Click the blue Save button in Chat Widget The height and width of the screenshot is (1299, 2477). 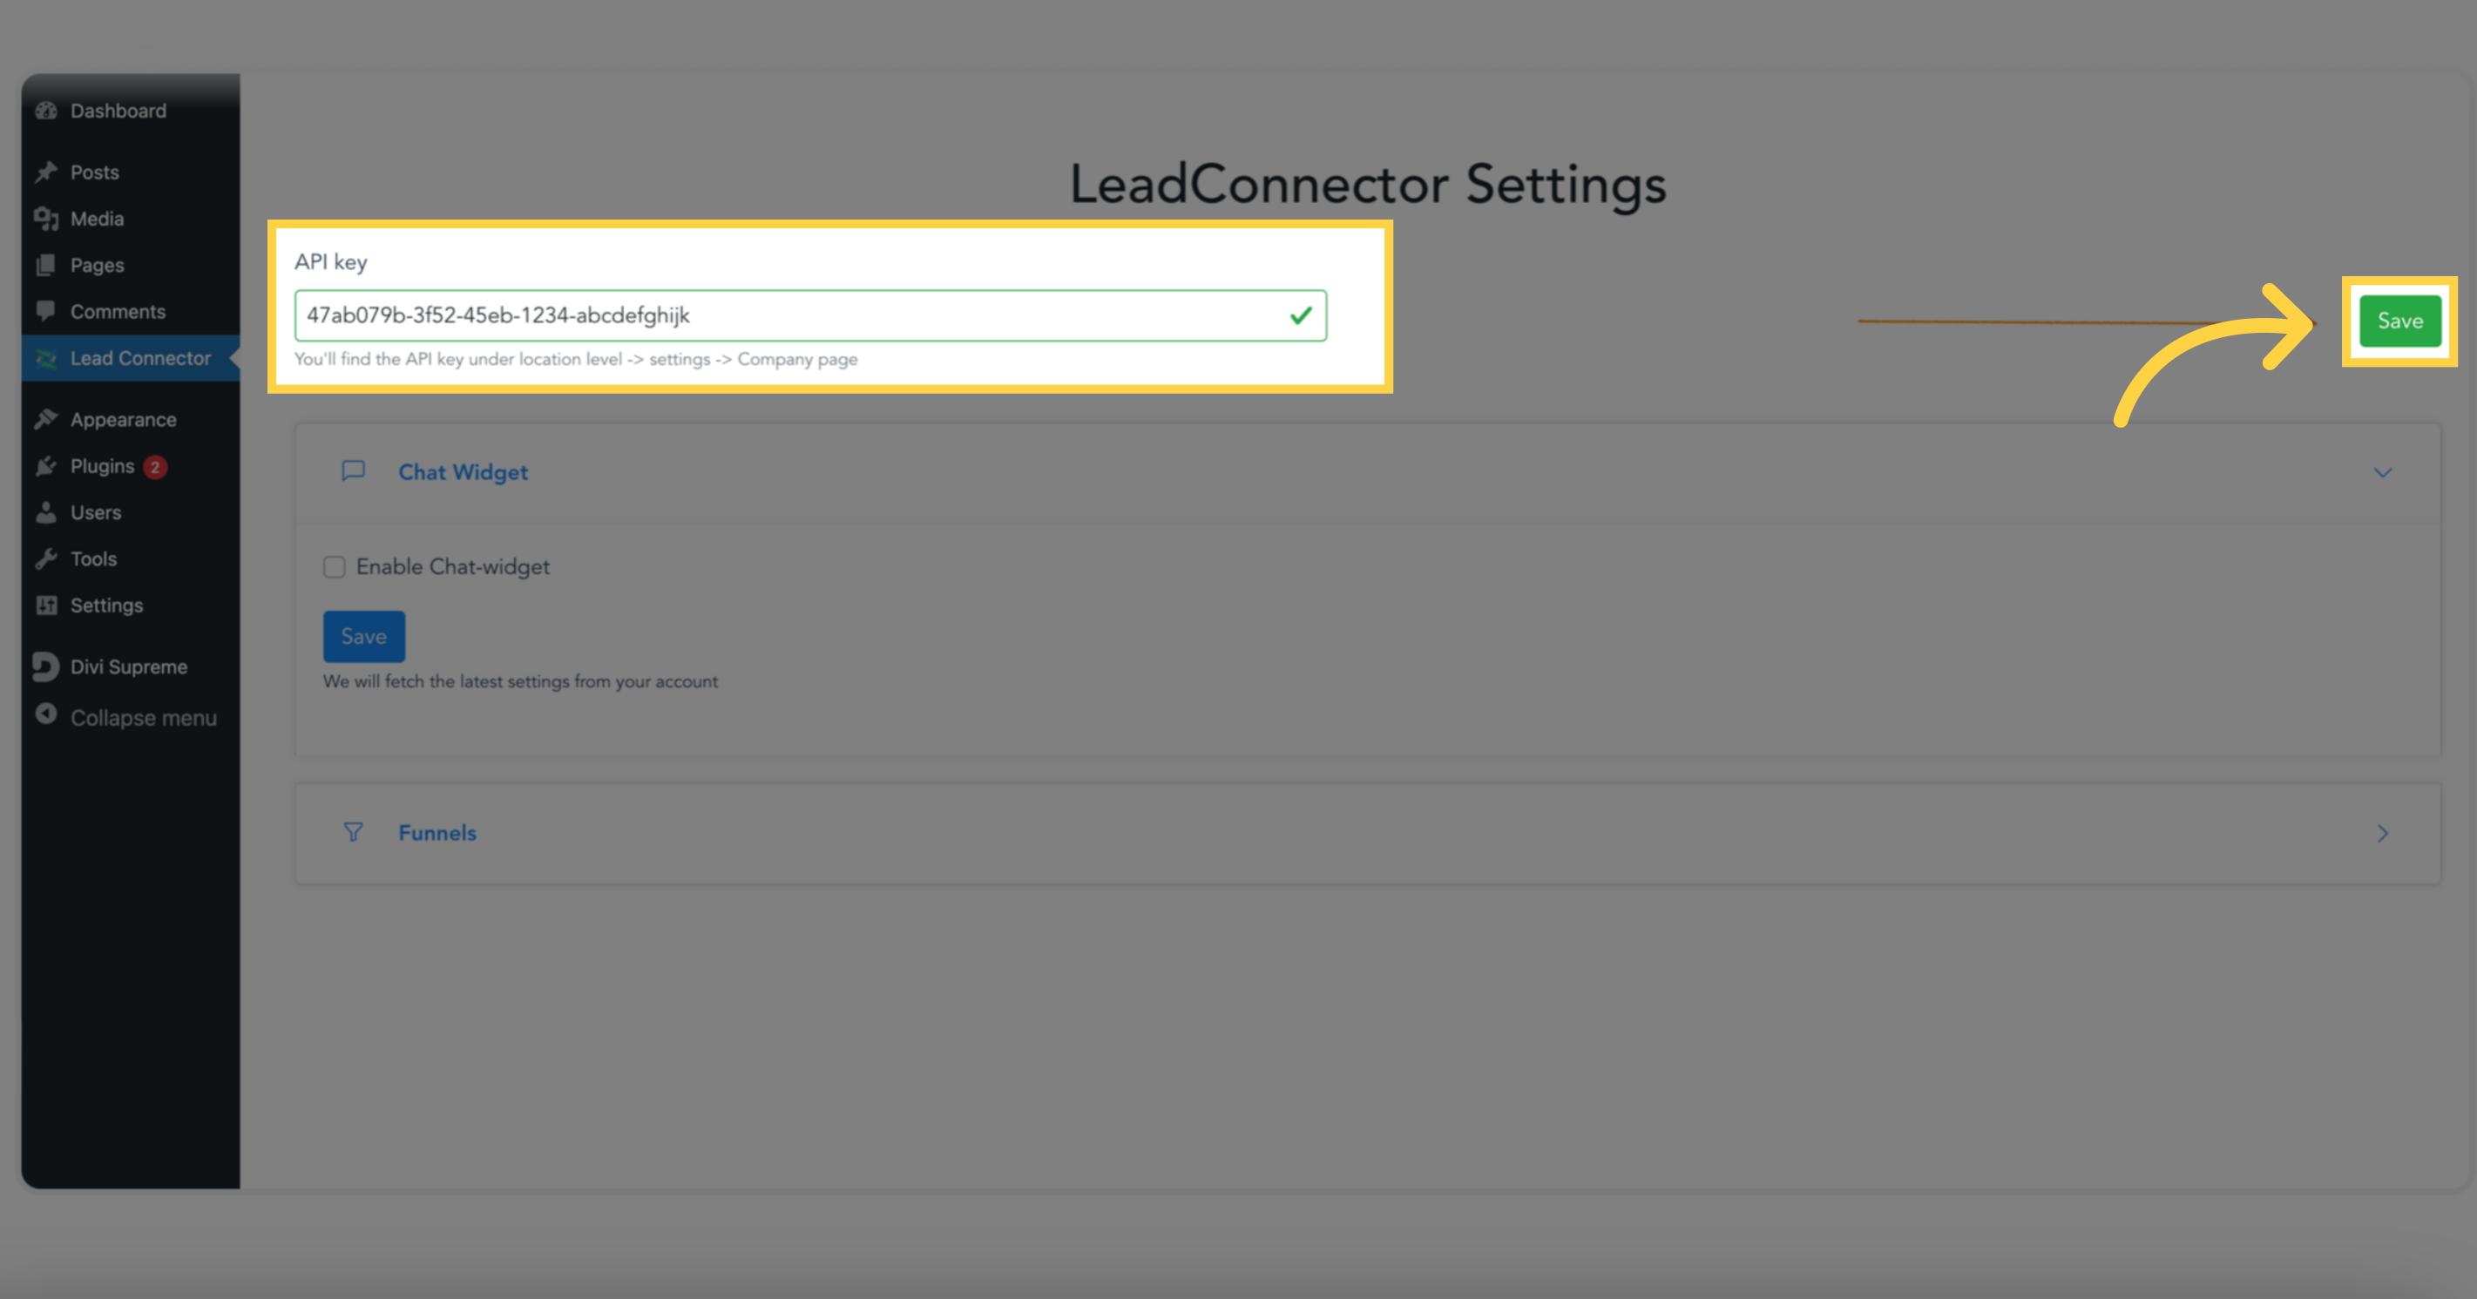tap(363, 637)
